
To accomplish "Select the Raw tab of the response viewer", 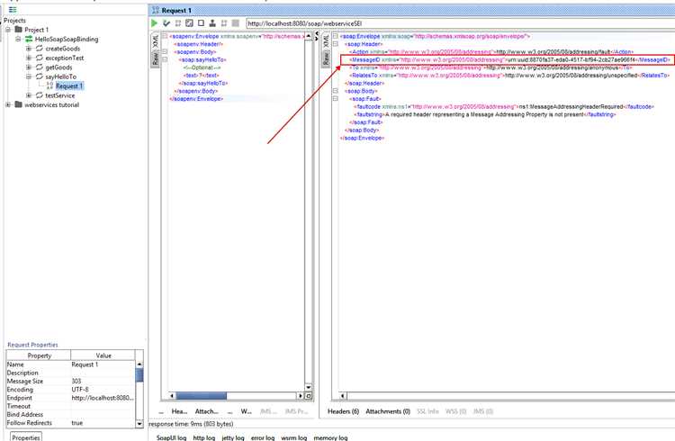I will pos(327,58).
